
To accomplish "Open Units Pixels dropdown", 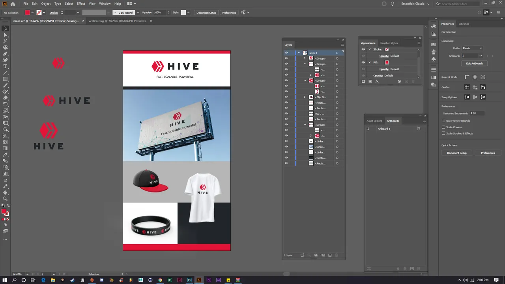I will [x=472, y=48].
